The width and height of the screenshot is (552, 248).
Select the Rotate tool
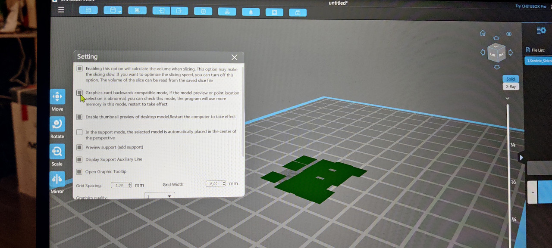click(57, 124)
